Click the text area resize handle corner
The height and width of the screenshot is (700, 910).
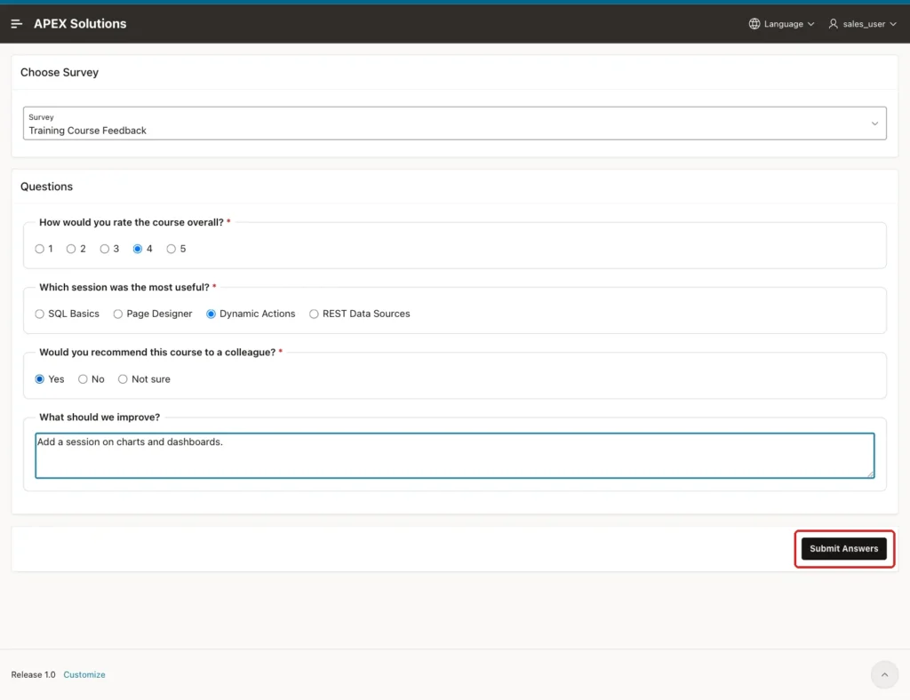870,473
